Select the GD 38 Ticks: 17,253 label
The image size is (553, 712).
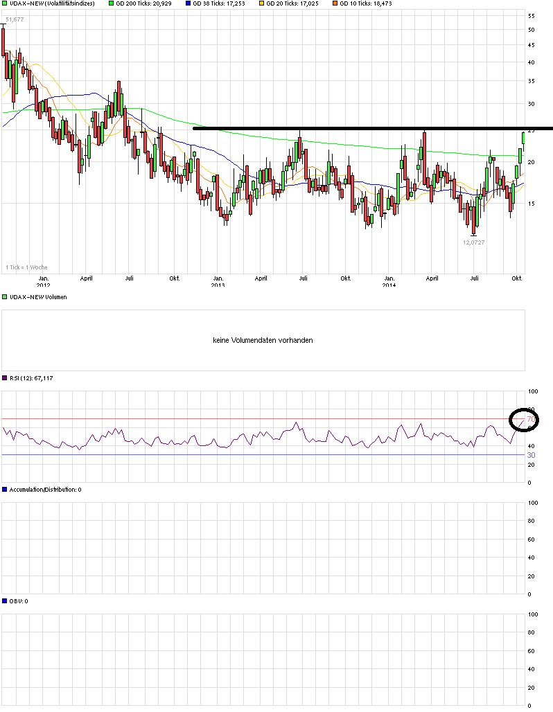218,3
